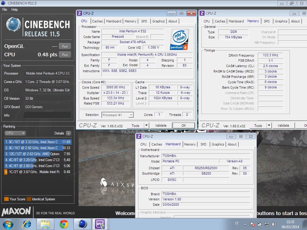Open Tools dropdown arrow in the Memory CPU-Z window
Viewport: 307px width, 230px height.
coord(269,125)
